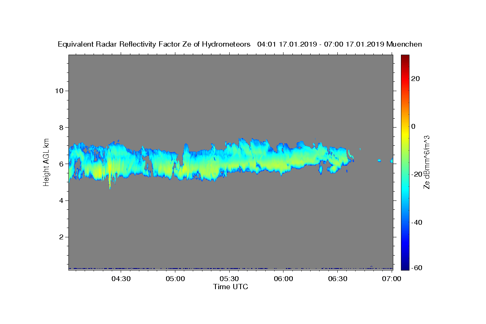Click the '07:00' time tick label

pyautogui.click(x=392, y=279)
